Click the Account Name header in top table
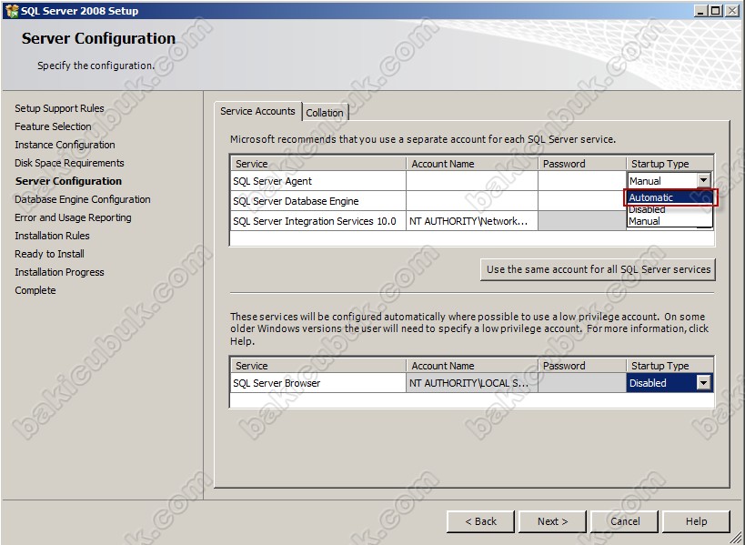745x545 pixels. (x=472, y=164)
